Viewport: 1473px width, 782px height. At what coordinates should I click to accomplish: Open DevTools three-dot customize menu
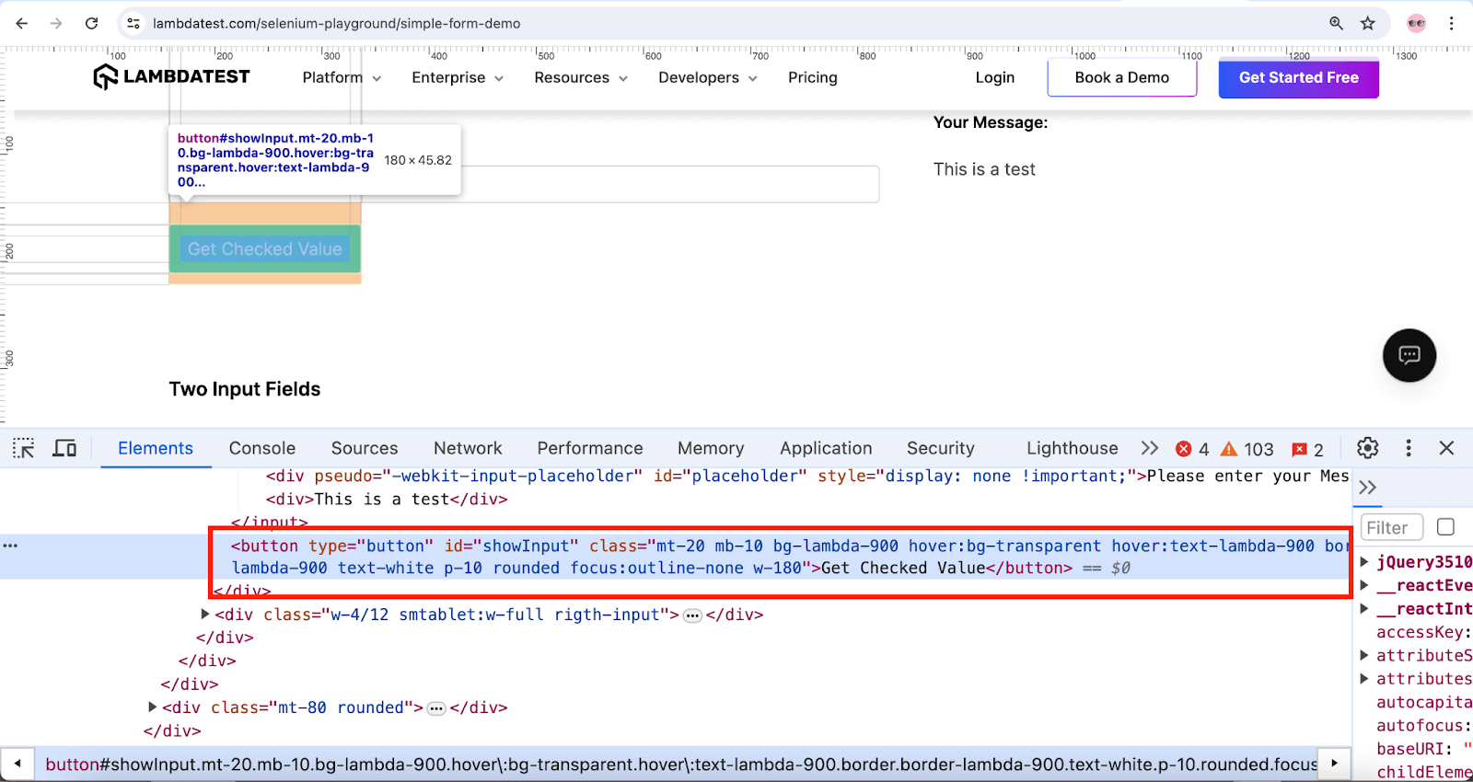click(x=1408, y=448)
